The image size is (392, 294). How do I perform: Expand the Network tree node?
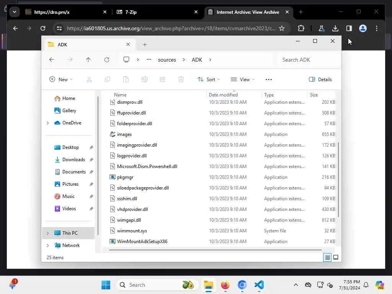click(x=47, y=245)
